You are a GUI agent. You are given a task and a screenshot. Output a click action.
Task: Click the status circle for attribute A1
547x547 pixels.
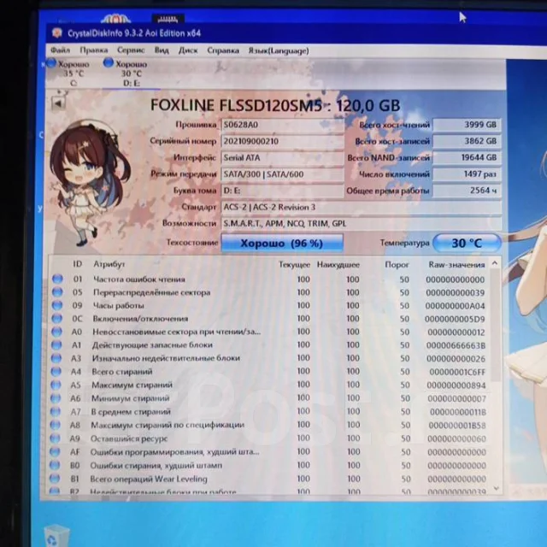tap(56, 344)
